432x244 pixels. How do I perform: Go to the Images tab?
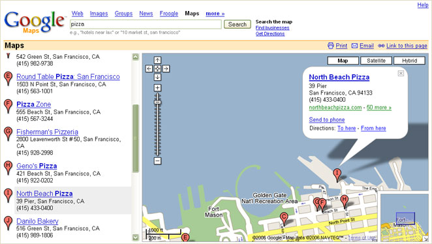(x=99, y=14)
